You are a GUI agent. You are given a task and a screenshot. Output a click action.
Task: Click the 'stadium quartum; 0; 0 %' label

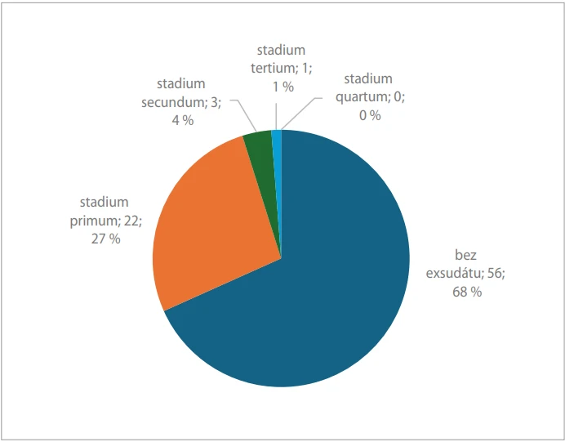370,97
